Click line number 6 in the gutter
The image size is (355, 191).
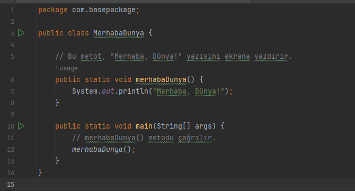(13, 80)
